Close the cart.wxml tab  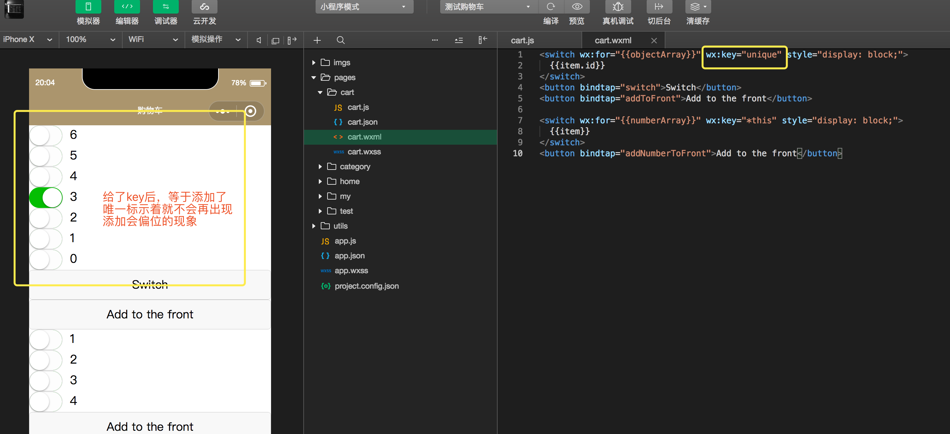point(653,40)
